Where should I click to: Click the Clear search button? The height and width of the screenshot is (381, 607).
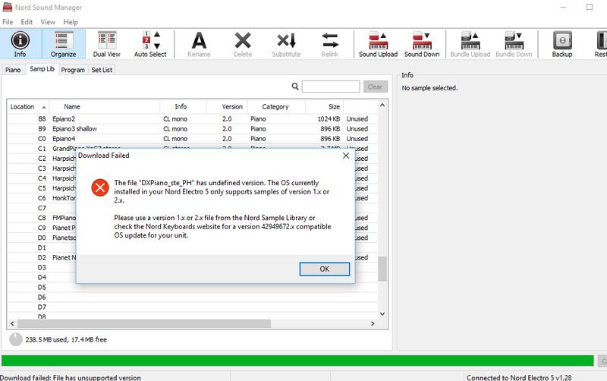pos(375,87)
